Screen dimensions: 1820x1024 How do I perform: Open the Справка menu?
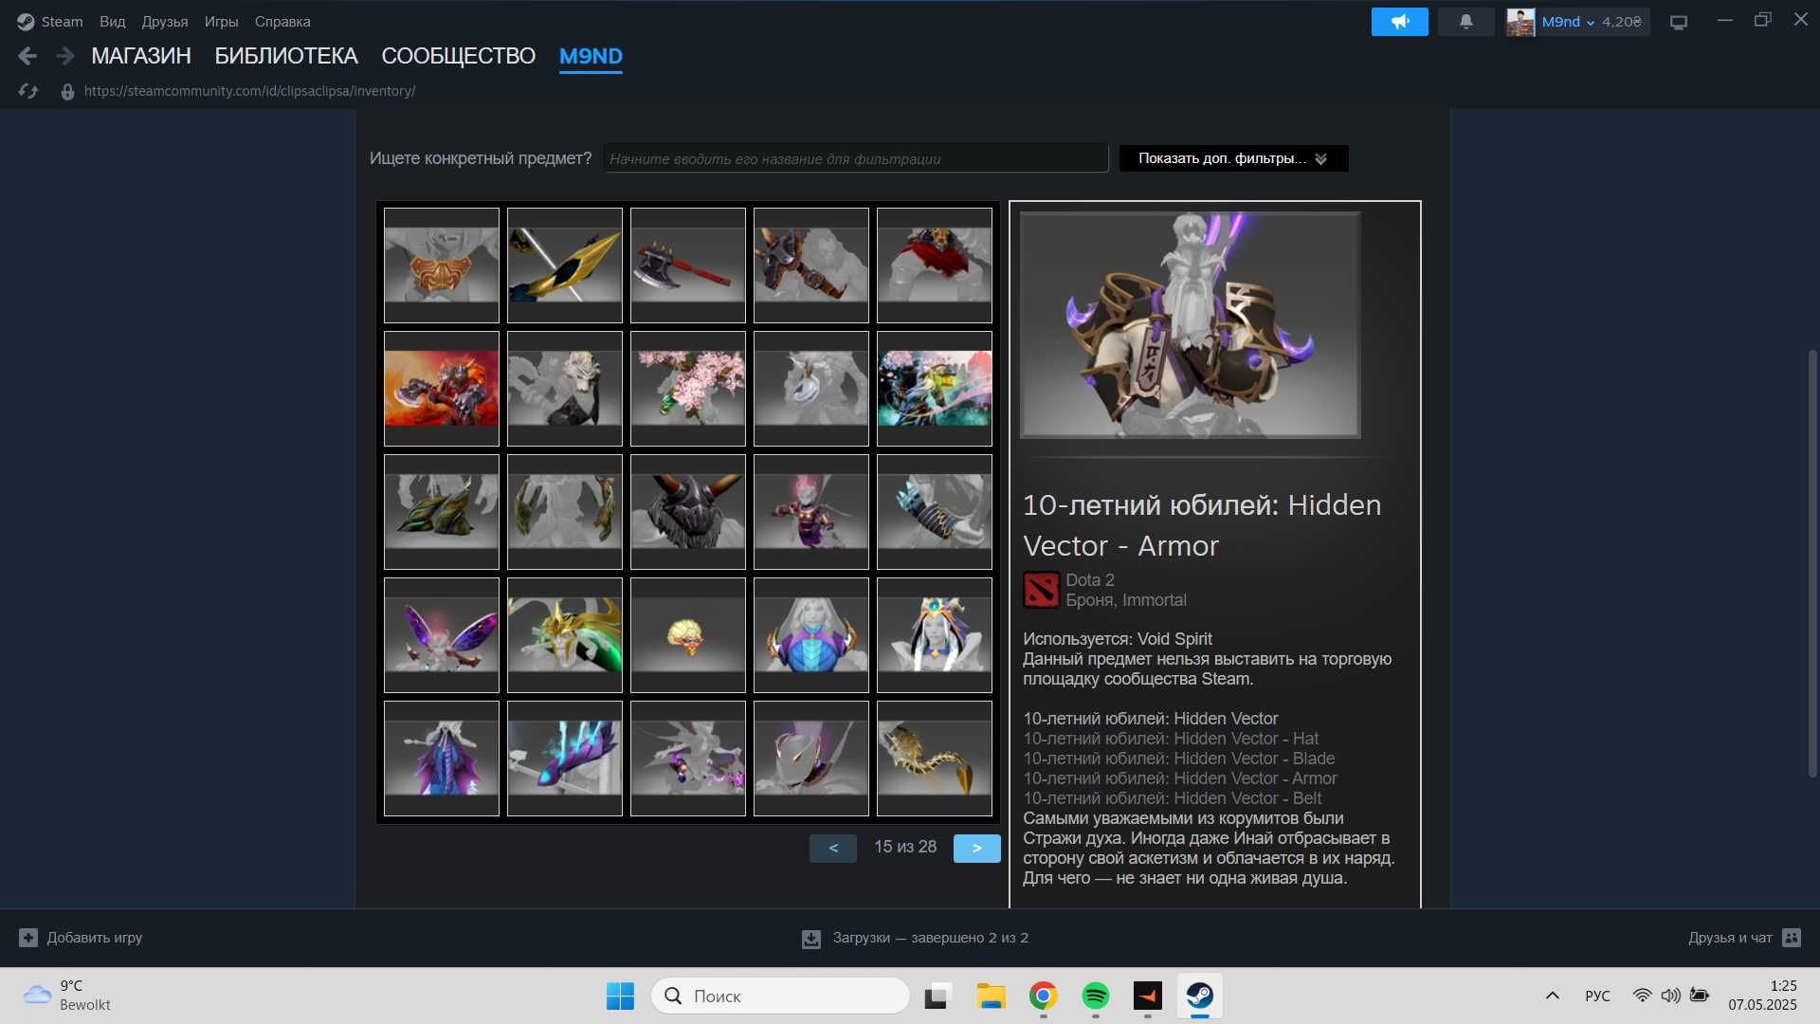(282, 21)
